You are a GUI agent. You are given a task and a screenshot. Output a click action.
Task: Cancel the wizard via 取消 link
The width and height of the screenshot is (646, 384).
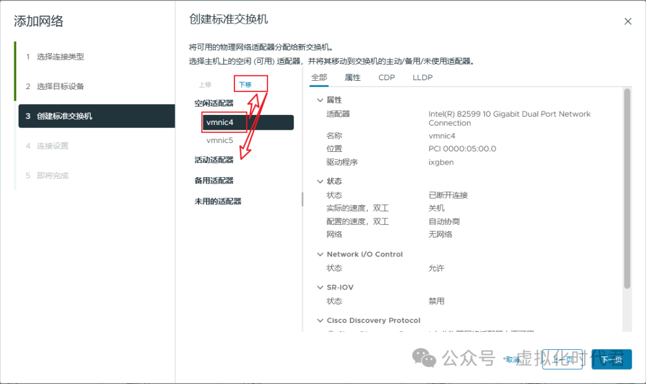tap(513, 359)
